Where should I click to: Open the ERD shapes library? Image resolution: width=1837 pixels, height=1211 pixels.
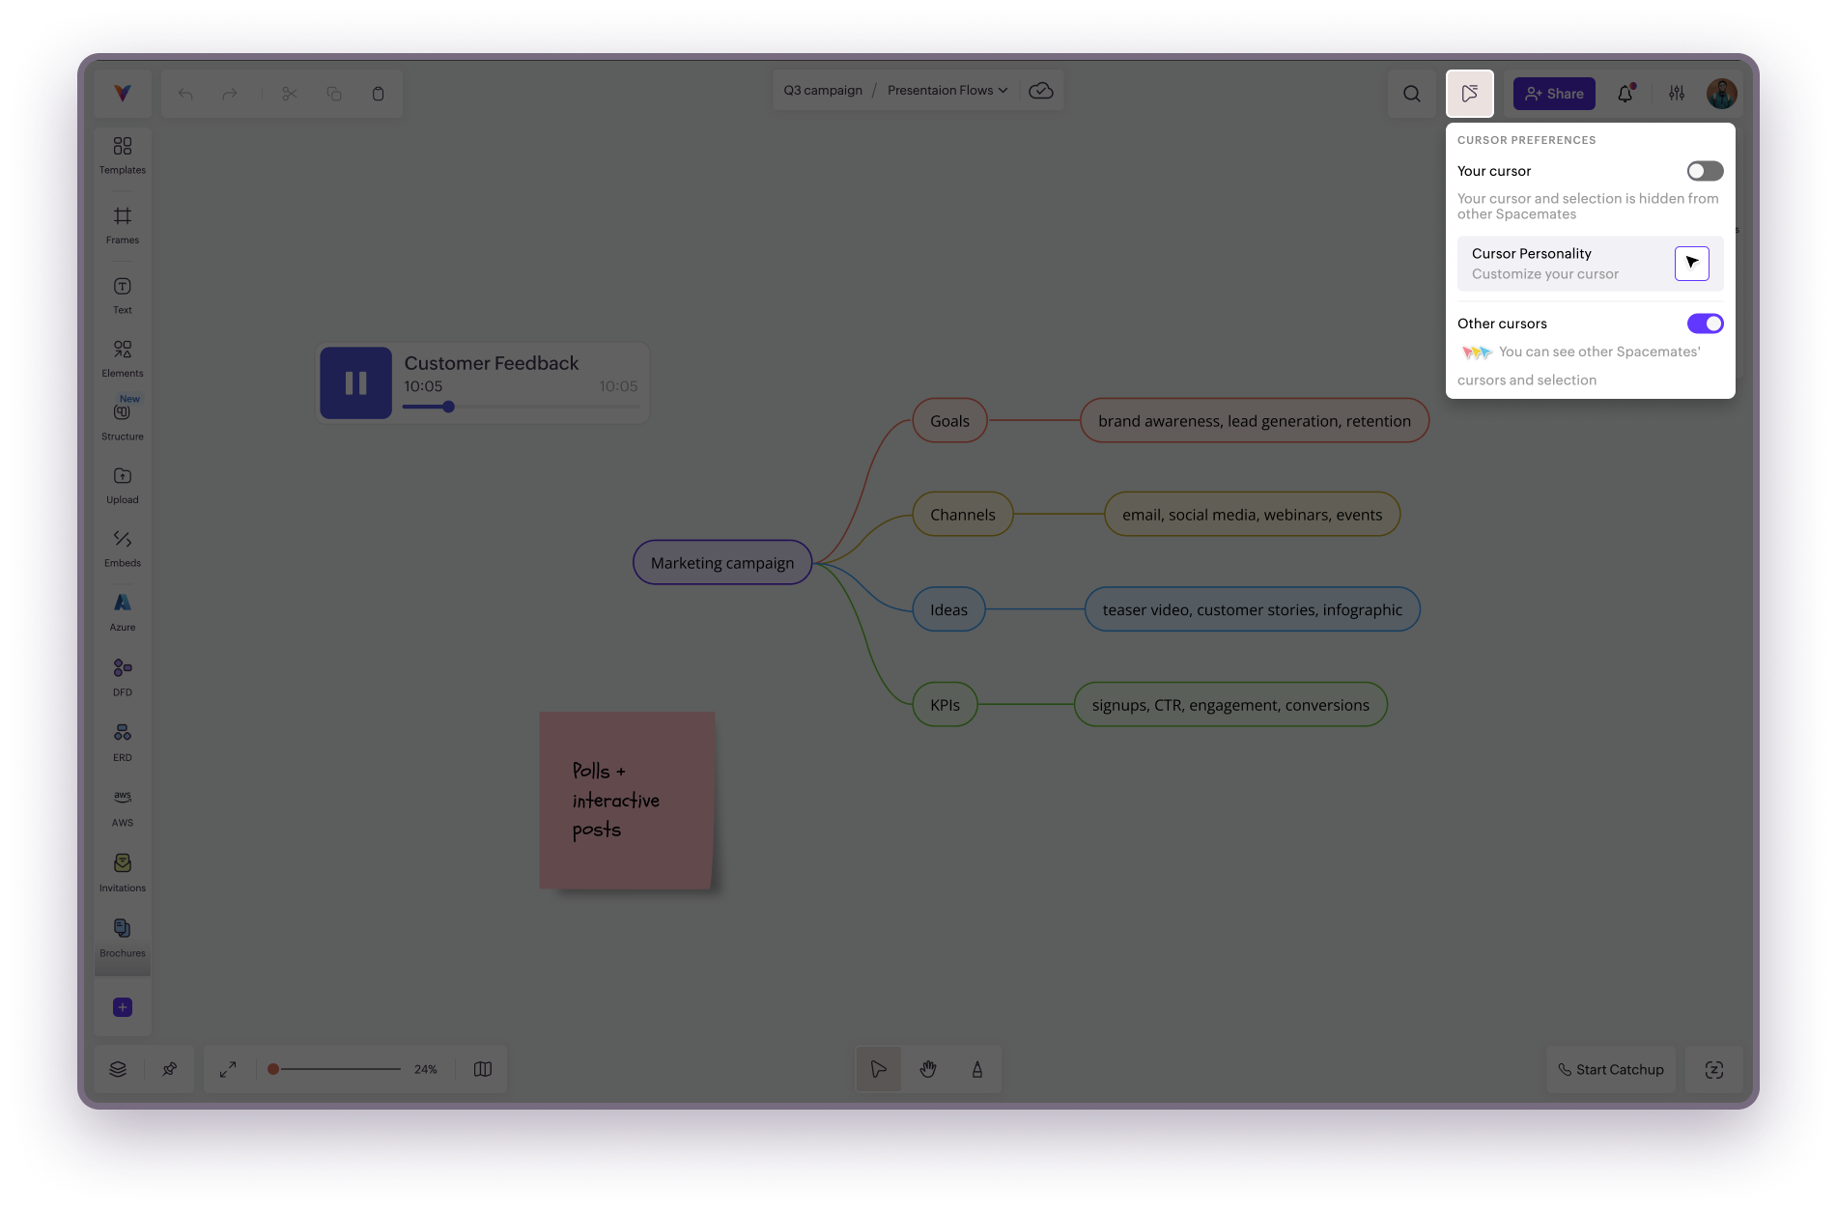click(x=123, y=743)
